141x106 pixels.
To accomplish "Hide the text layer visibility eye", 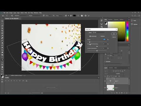I will pos(105,81).
